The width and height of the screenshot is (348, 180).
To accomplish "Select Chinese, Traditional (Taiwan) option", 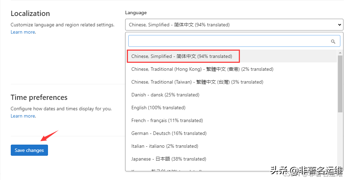I will click(x=232, y=82).
